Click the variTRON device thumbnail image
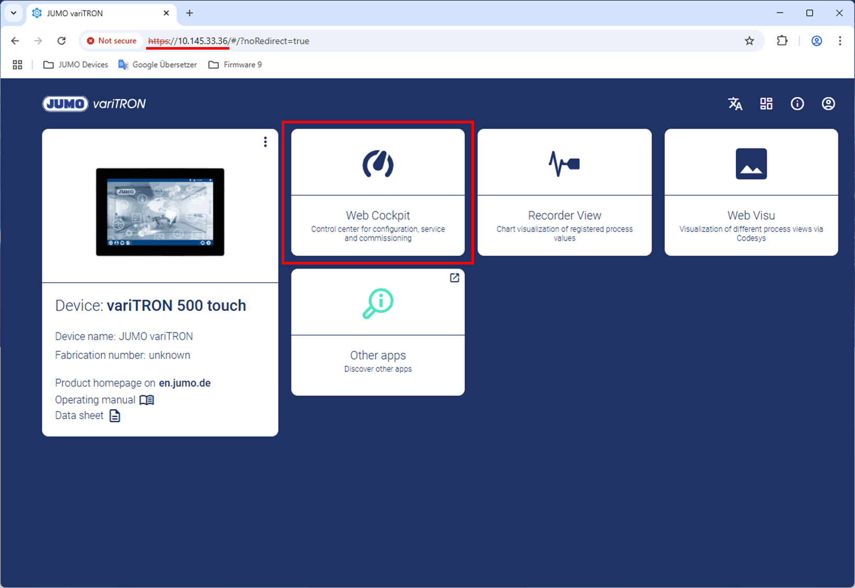The height and width of the screenshot is (588, 855). click(160, 212)
